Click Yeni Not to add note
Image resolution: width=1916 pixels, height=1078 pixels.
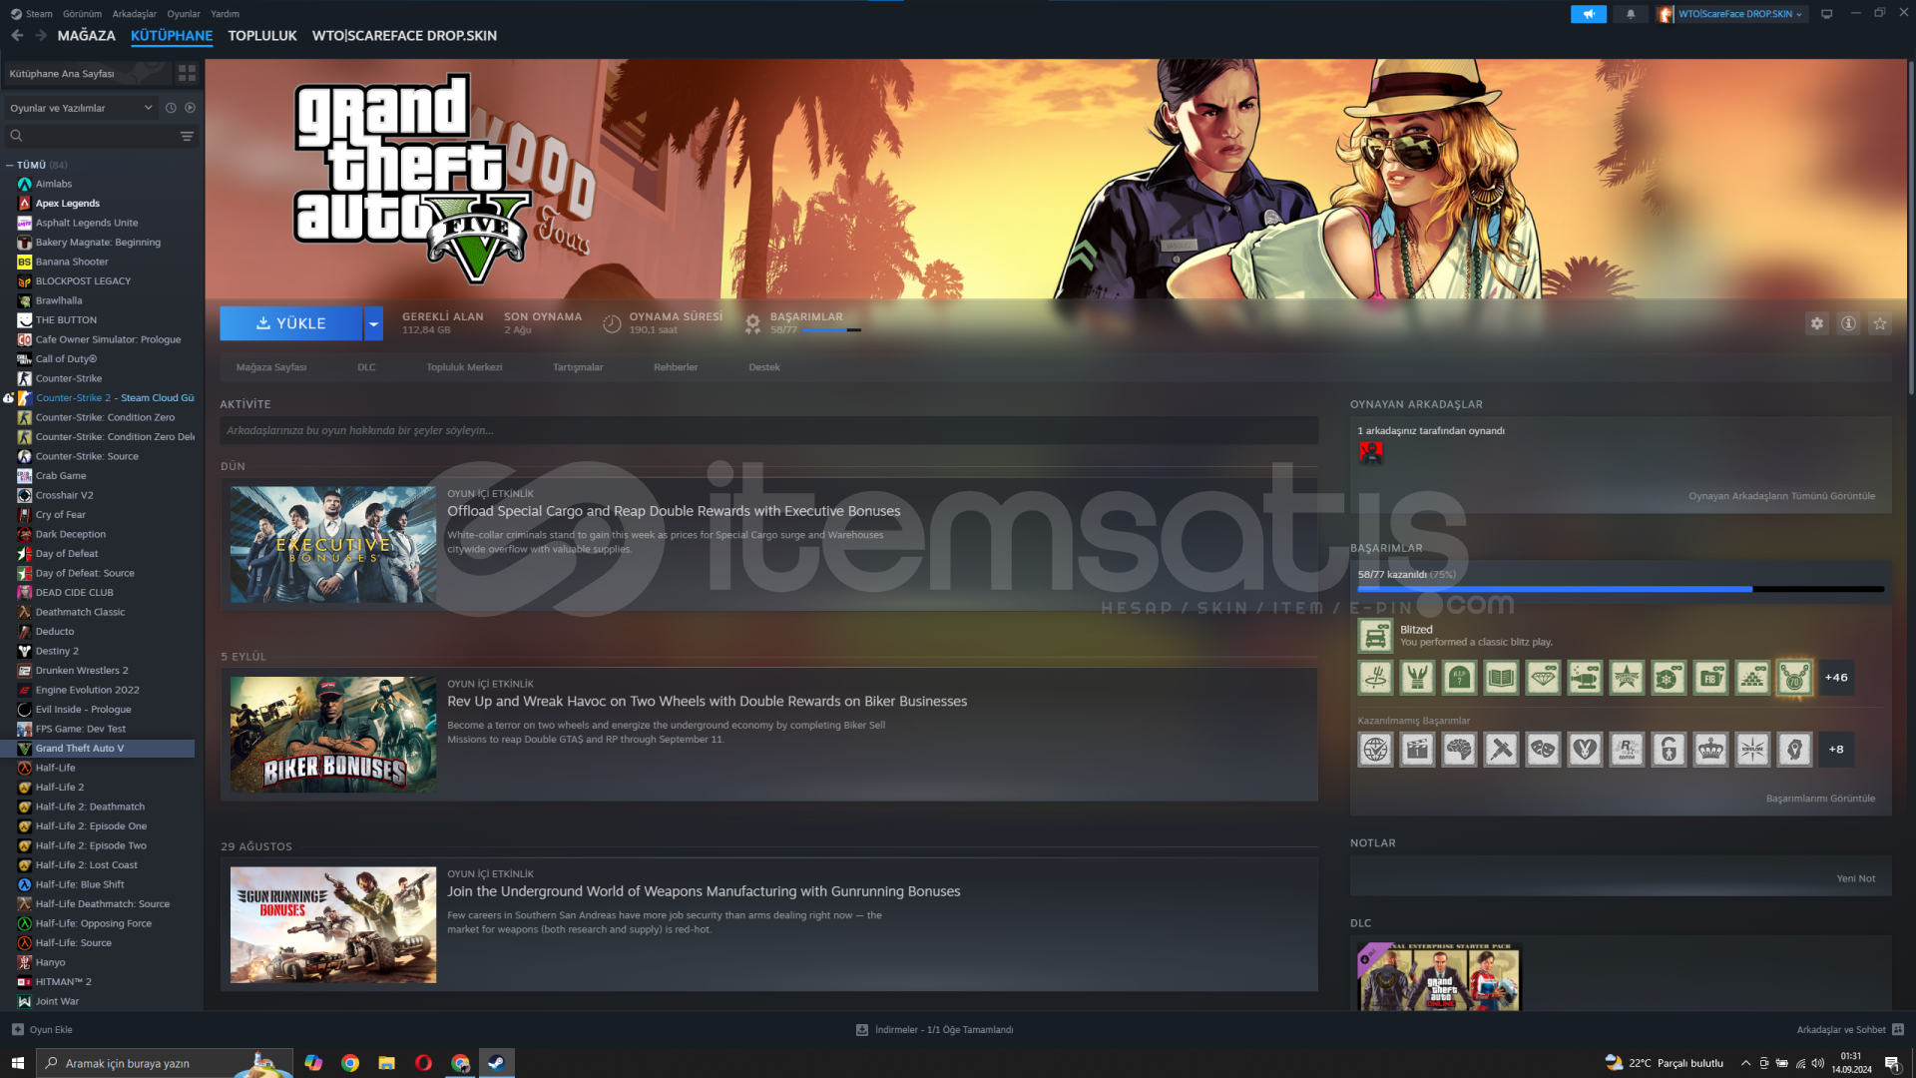click(x=1855, y=879)
